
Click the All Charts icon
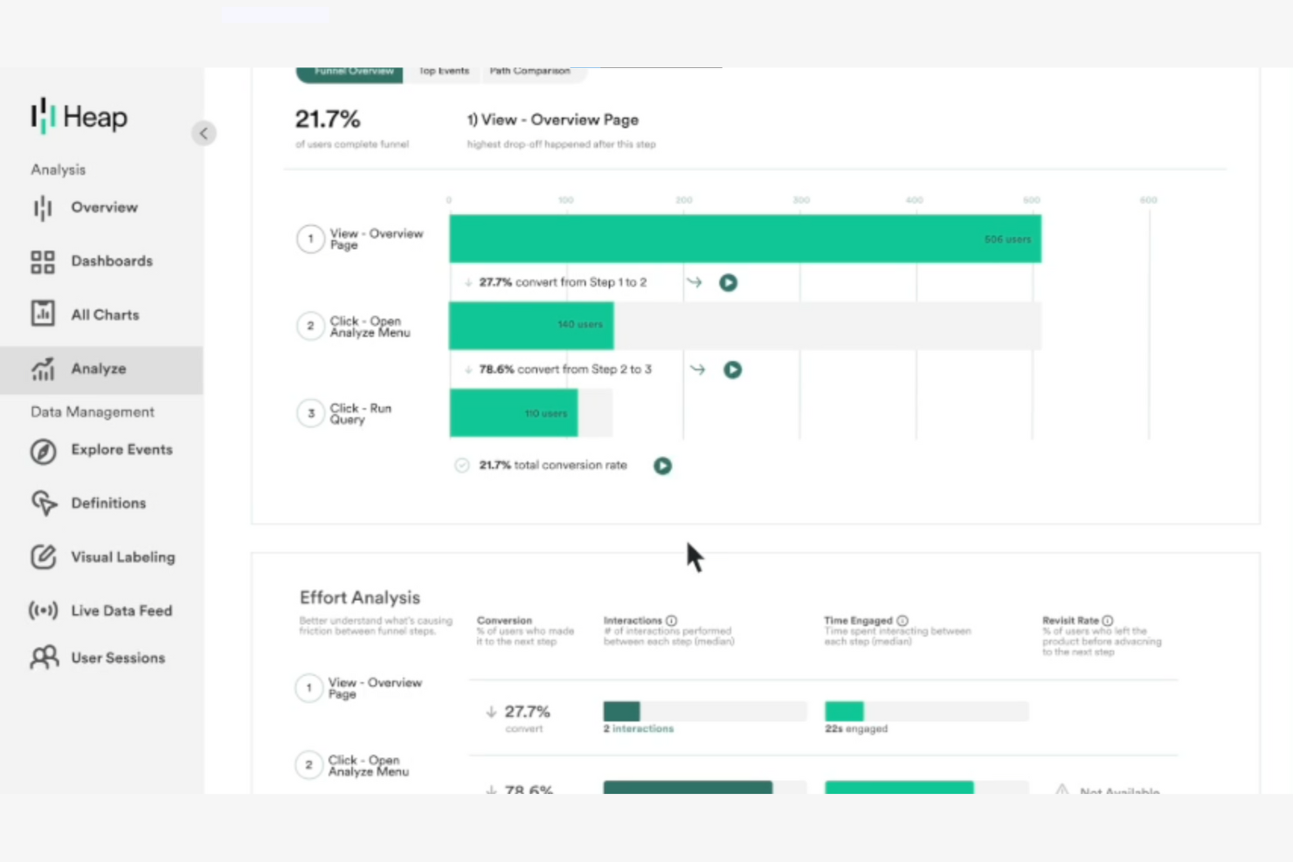43,314
